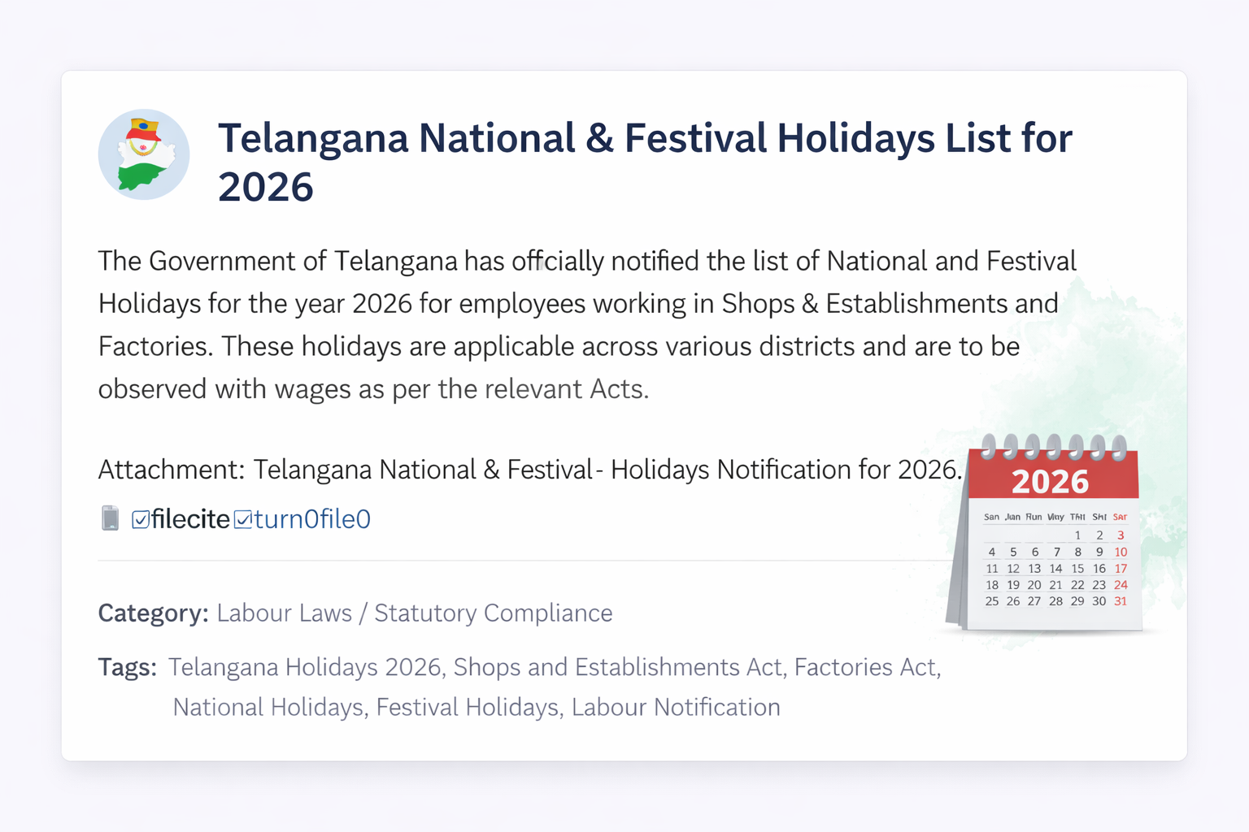This screenshot has width=1249, height=832.
Task: Click the filecite text label
Action: coord(190,519)
